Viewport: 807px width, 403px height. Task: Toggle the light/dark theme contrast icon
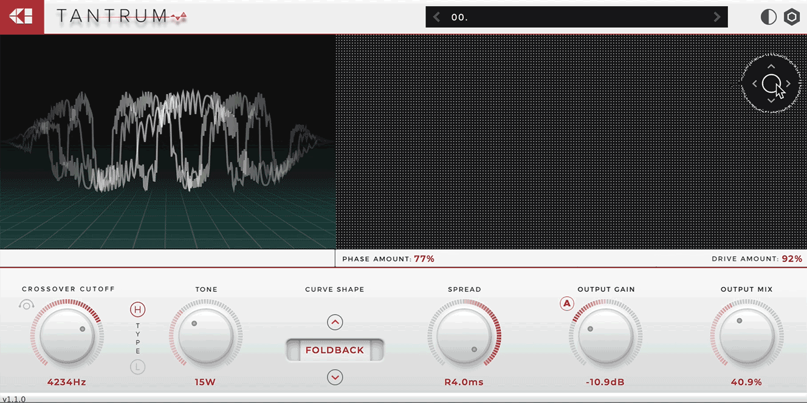click(x=769, y=17)
